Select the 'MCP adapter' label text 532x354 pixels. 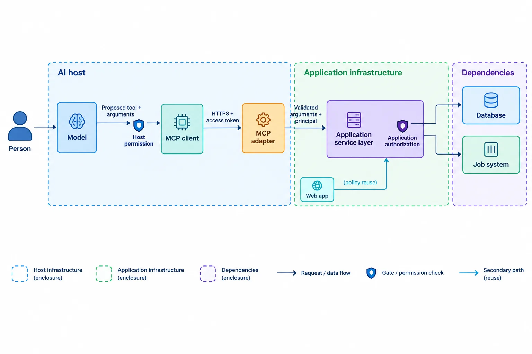click(x=263, y=137)
